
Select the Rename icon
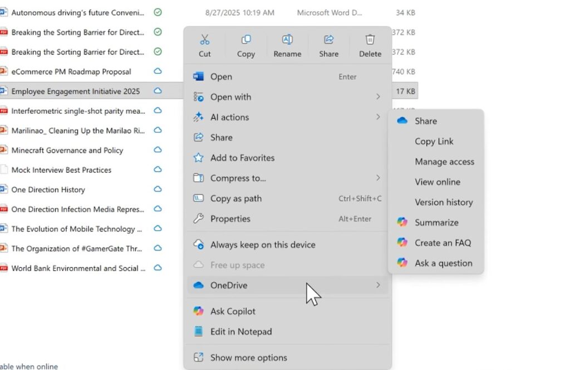287,39
